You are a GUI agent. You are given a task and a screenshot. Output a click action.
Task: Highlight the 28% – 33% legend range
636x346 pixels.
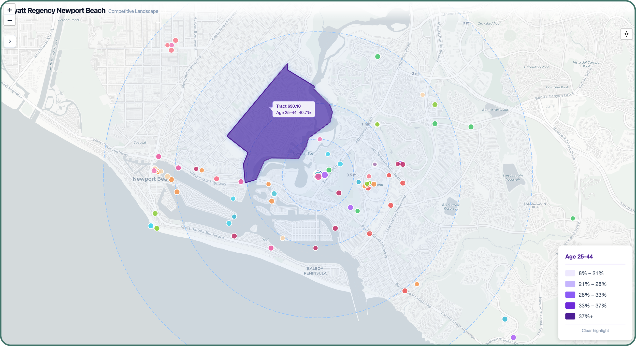[592, 295]
